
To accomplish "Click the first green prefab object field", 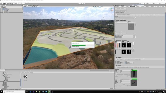I will point(134,71).
